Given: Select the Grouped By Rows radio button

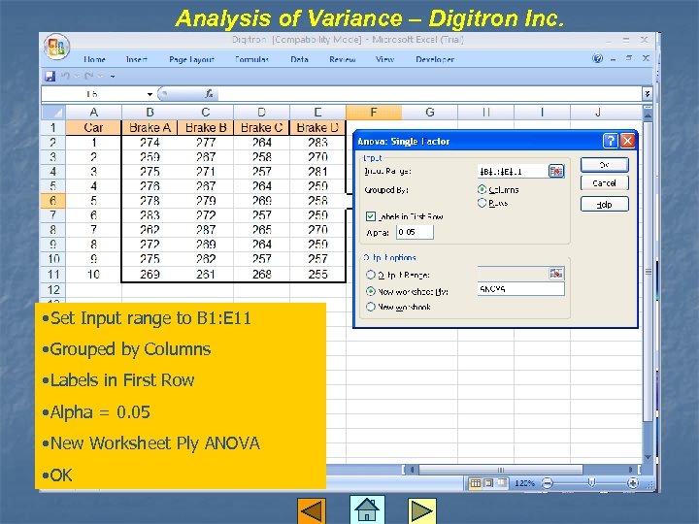Looking at the screenshot, I should tap(482, 203).
